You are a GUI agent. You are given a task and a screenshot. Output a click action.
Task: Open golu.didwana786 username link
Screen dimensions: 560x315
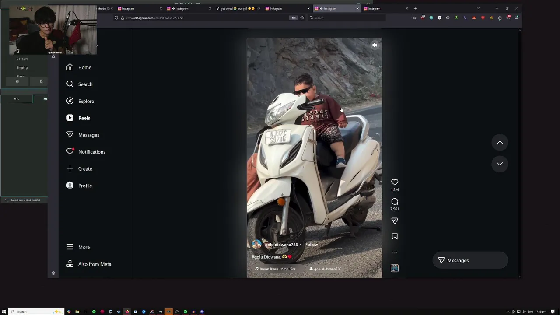coord(281,245)
